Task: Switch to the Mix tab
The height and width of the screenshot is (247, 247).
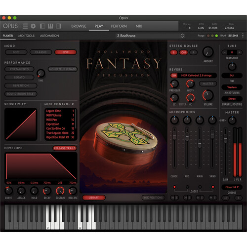Action: (139, 26)
